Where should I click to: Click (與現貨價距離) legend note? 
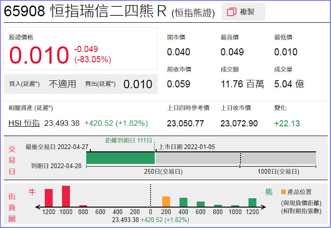(x=301, y=203)
